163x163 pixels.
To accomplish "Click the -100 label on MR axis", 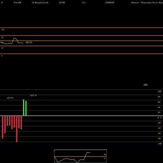I will pos(160,144).
